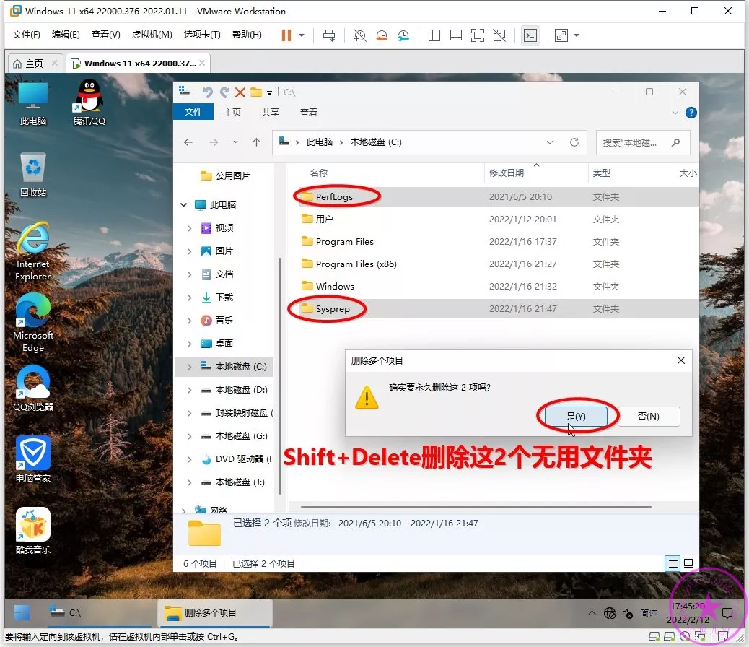Confirm the deletion with the 是(Y) button
Viewport: 749px width, 647px height.
(576, 416)
